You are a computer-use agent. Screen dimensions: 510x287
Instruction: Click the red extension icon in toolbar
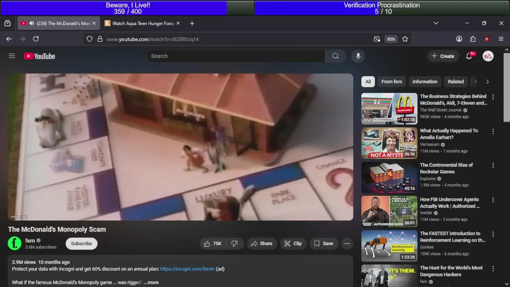click(486, 39)
